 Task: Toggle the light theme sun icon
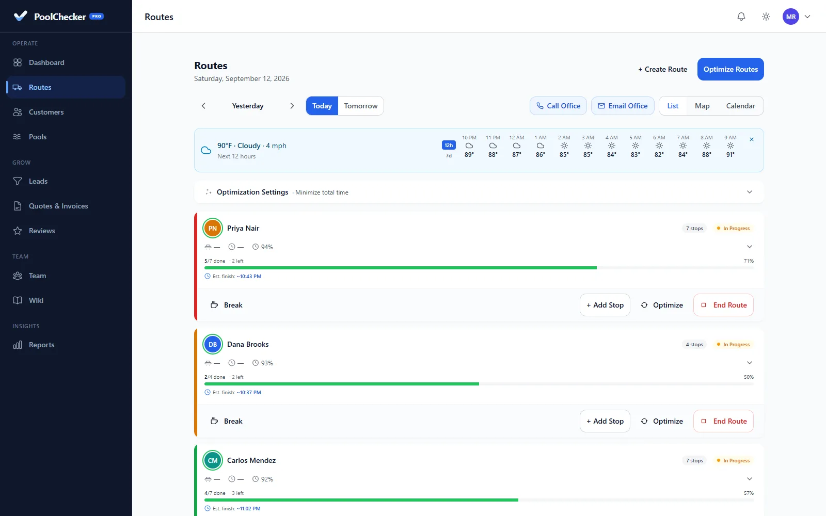click(766, 17)
